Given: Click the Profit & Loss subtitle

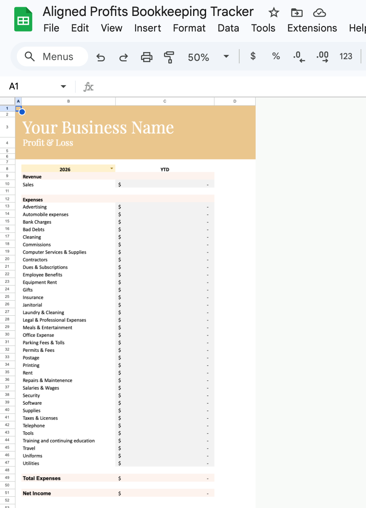Looking at the screenshot, I should tap(48, 143).
